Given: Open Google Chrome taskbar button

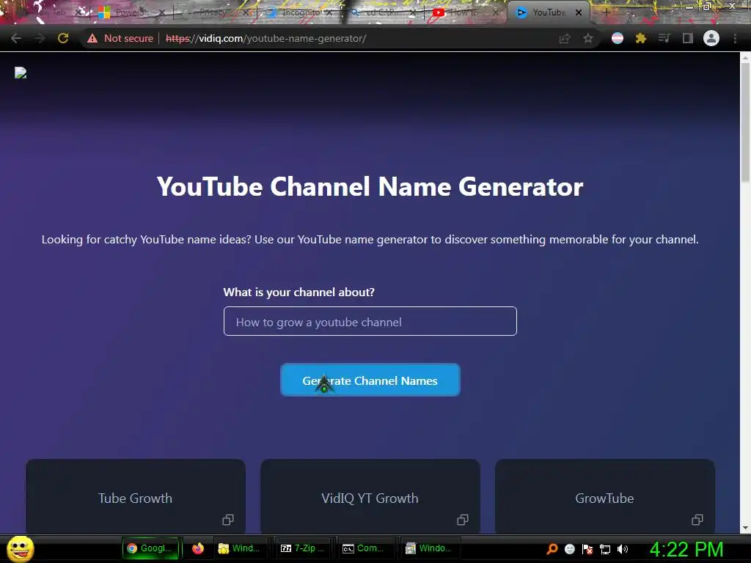Looking at the screenshot, I should [150, 548].
